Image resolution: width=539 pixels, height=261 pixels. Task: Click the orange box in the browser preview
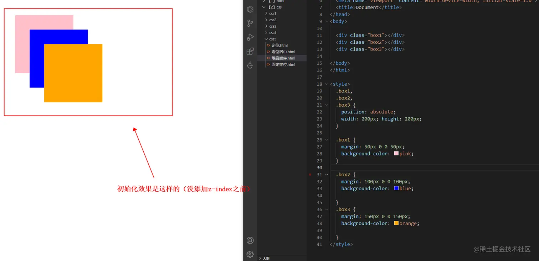click(73, 73)
